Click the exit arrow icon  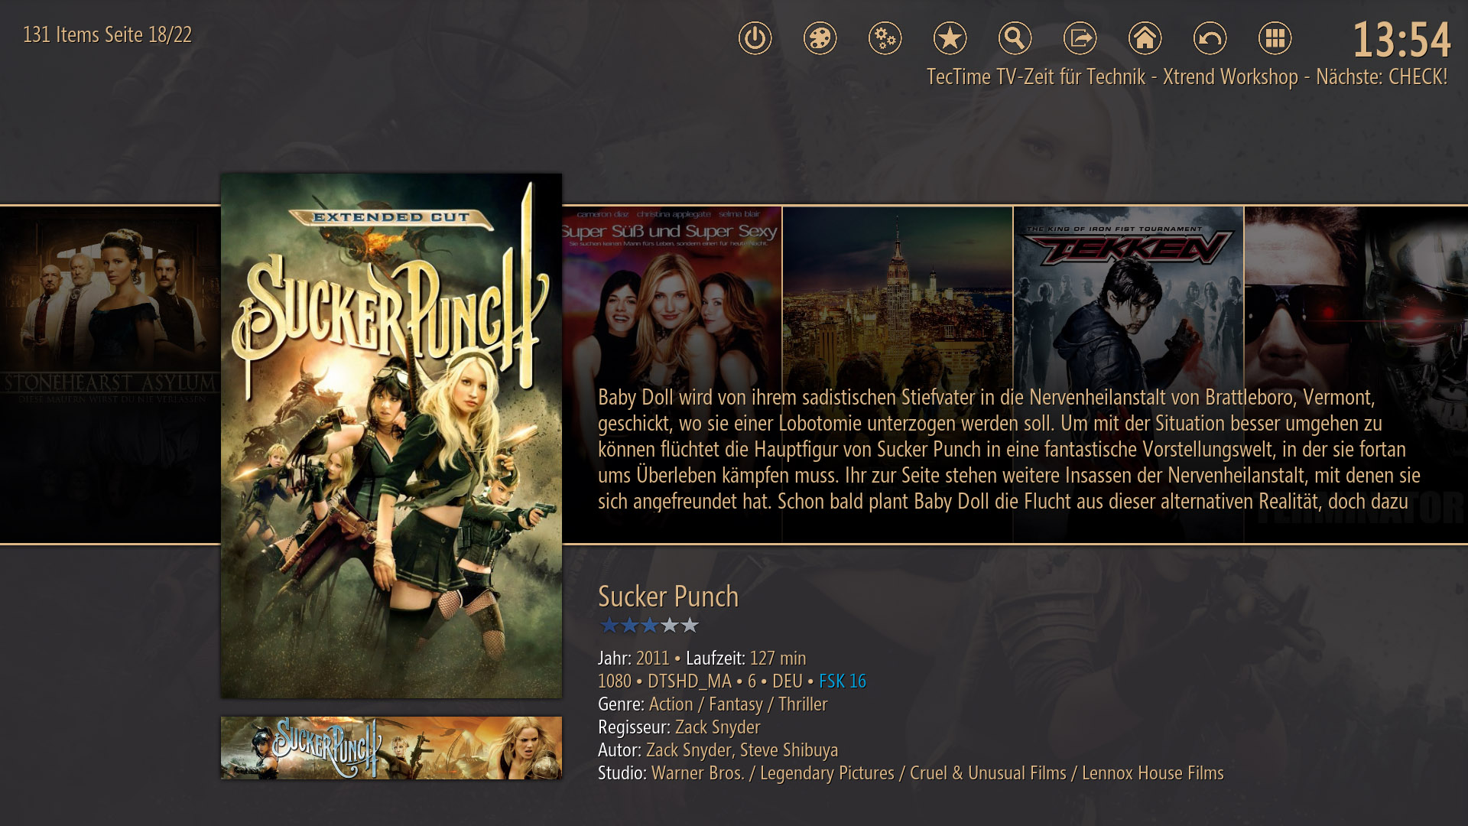click(x=1080, y=38)
